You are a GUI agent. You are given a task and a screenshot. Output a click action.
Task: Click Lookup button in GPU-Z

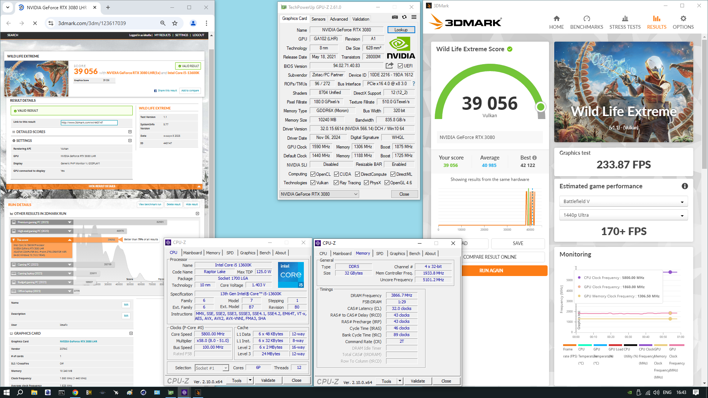pos(401,30)
